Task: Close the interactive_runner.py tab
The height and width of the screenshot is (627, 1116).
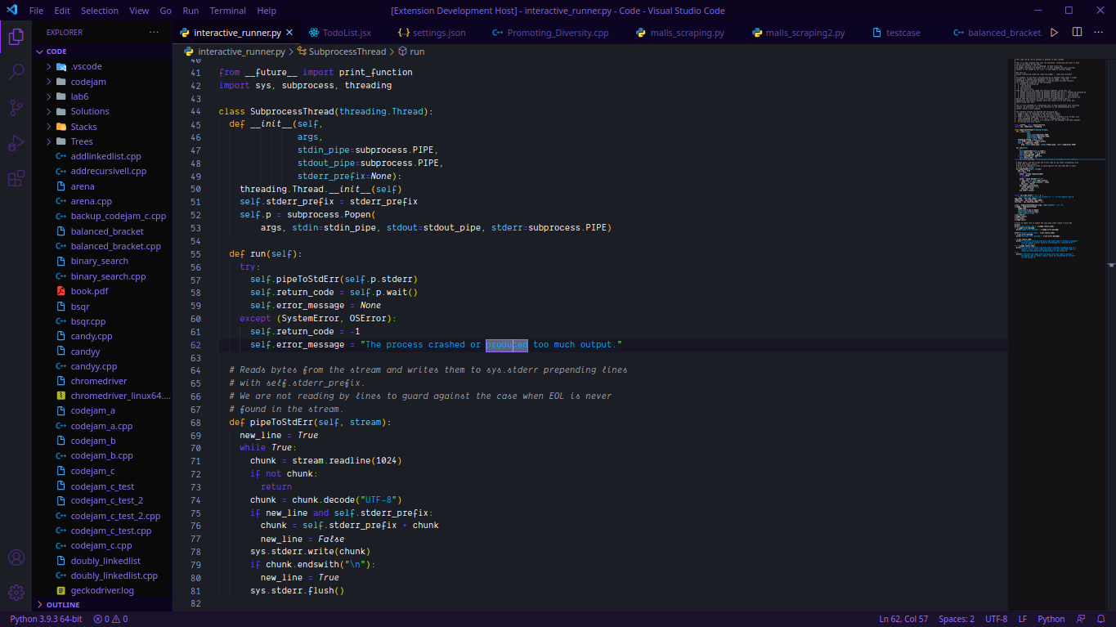Action: pos(289,33)
